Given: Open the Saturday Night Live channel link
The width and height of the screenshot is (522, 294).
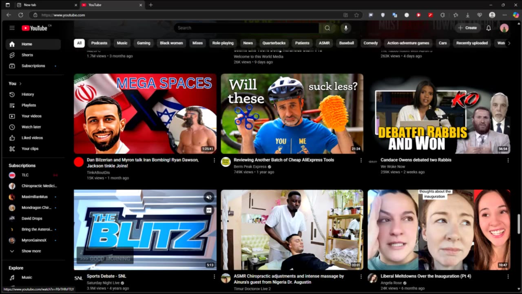Looking at the screenshot, I should pyautogui.click(x=103, y=283).
